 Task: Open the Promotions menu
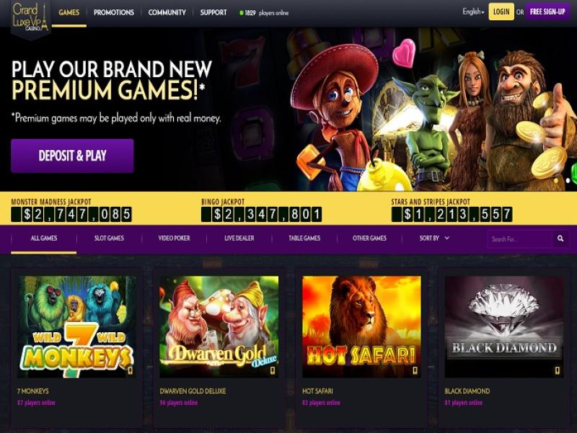pos(114,12)
